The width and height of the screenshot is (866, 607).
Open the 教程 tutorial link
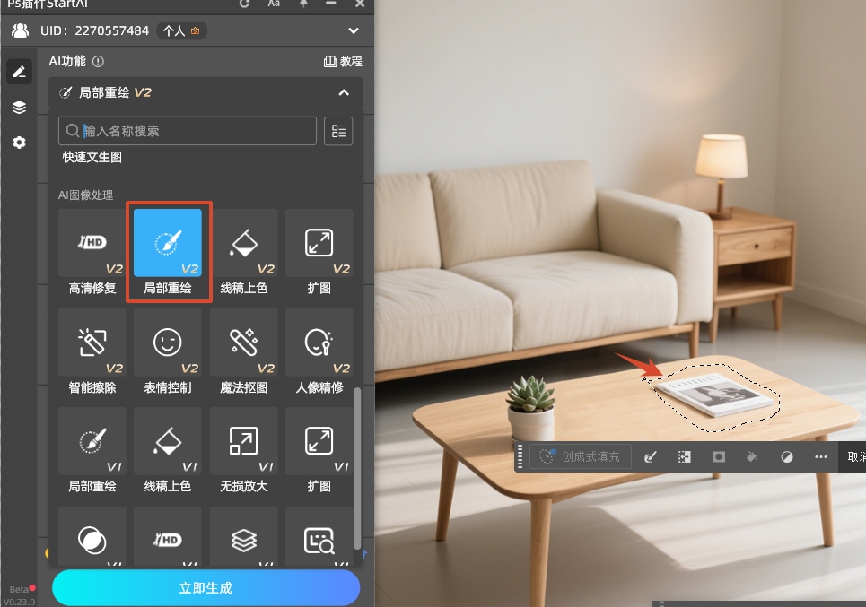343,62
